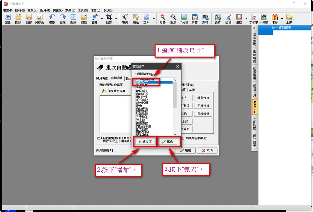Select the 曝光 (Exposure) tool icon
This screenshot has width=313, height=212.
coord(125,19)
